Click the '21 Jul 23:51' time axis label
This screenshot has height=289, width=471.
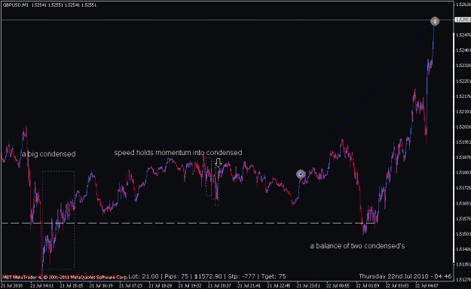(308, 286)
